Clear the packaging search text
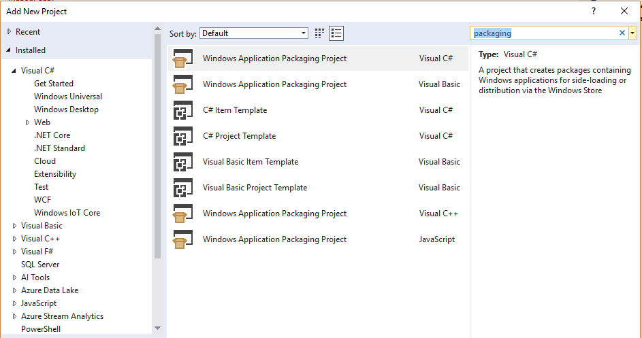The height and width of the screenshot is (338, 642). (x=622, y=33)
